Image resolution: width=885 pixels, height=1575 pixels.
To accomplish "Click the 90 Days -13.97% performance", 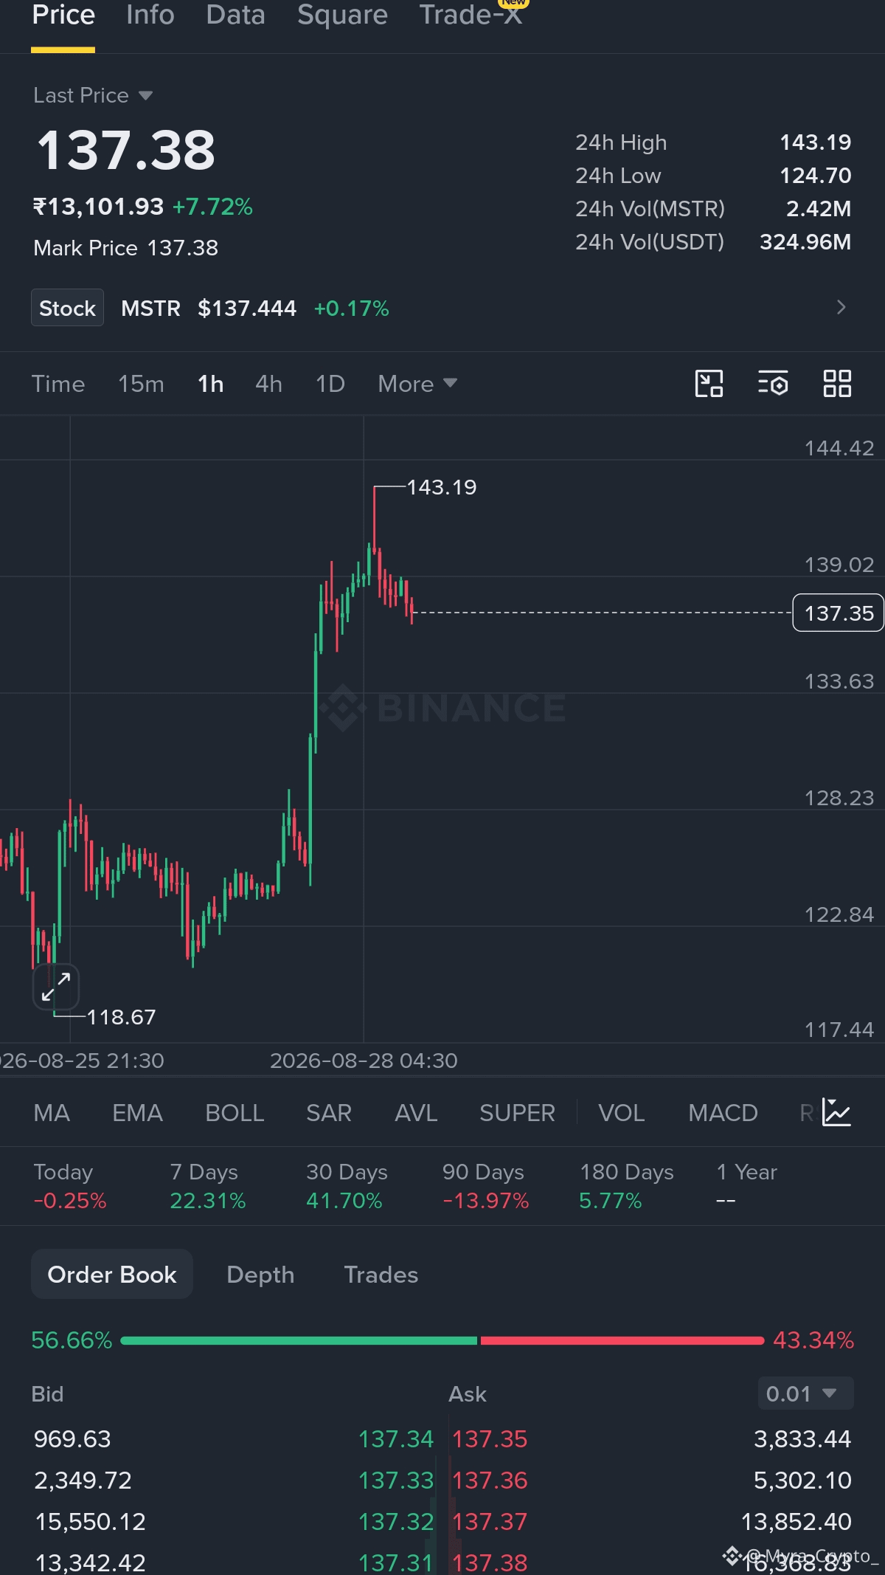I will click(485, 1186).
